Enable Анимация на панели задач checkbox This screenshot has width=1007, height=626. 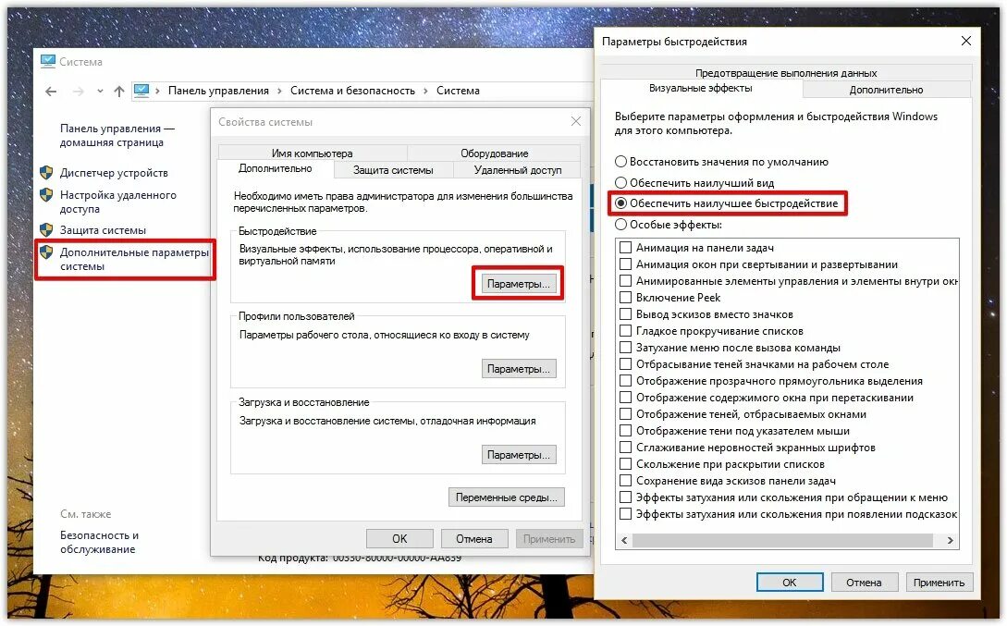click(625, 247)
